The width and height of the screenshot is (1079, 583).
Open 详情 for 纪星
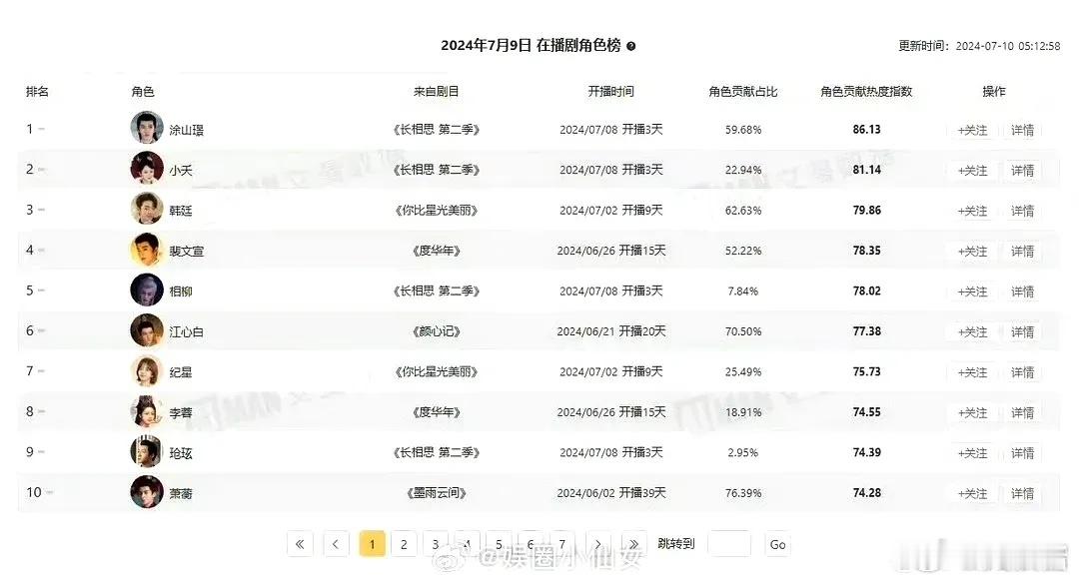(x=1023, y=371)
